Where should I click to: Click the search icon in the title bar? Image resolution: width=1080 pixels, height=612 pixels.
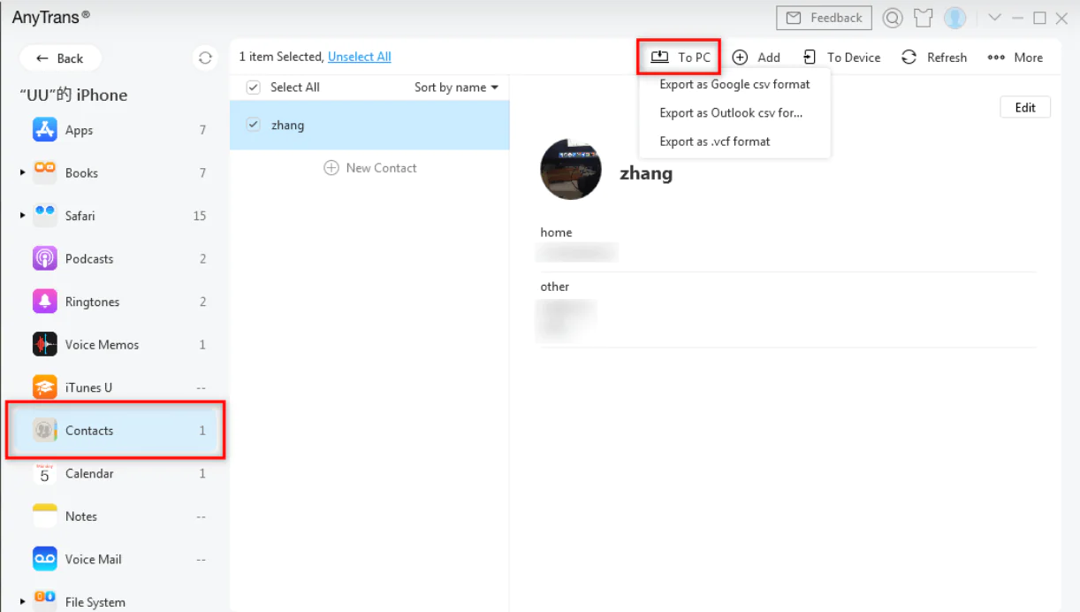[893, 18]
